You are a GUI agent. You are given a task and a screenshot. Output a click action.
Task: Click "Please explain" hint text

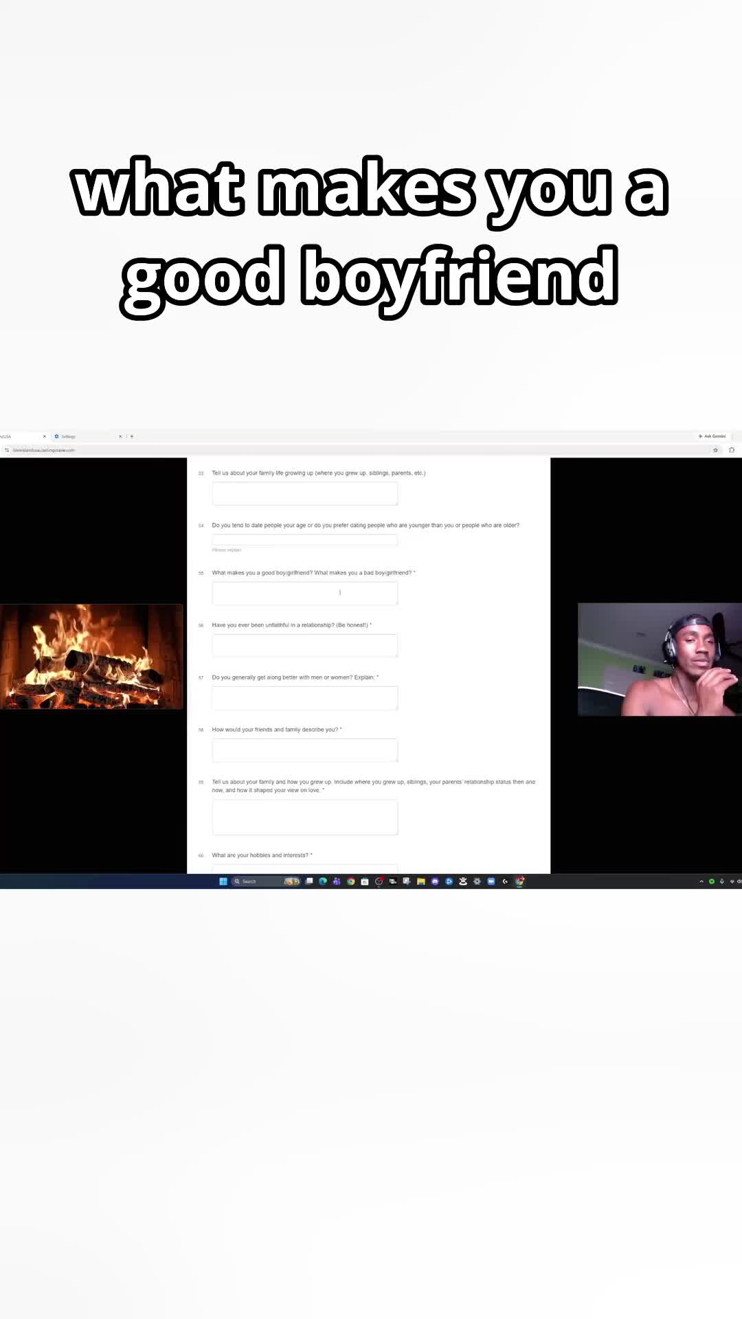(x=227, y=550)
